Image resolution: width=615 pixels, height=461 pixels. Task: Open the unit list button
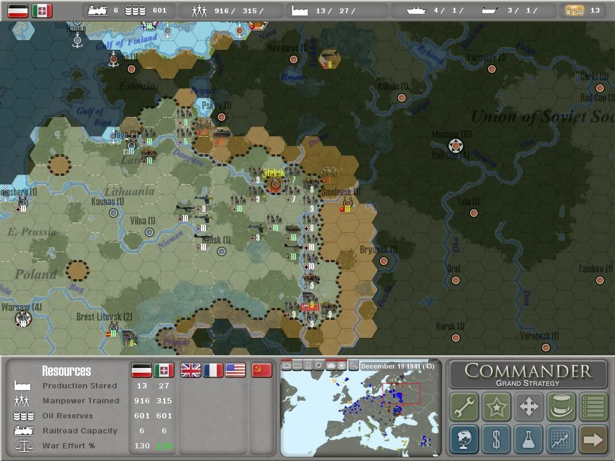(593, 406)
